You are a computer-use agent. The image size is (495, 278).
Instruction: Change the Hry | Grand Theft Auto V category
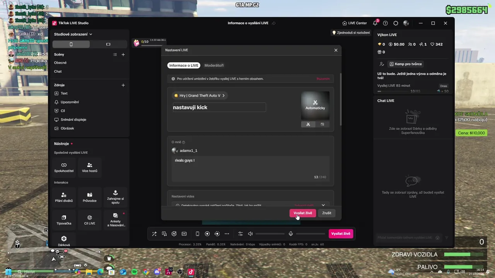tap(200, 95)
